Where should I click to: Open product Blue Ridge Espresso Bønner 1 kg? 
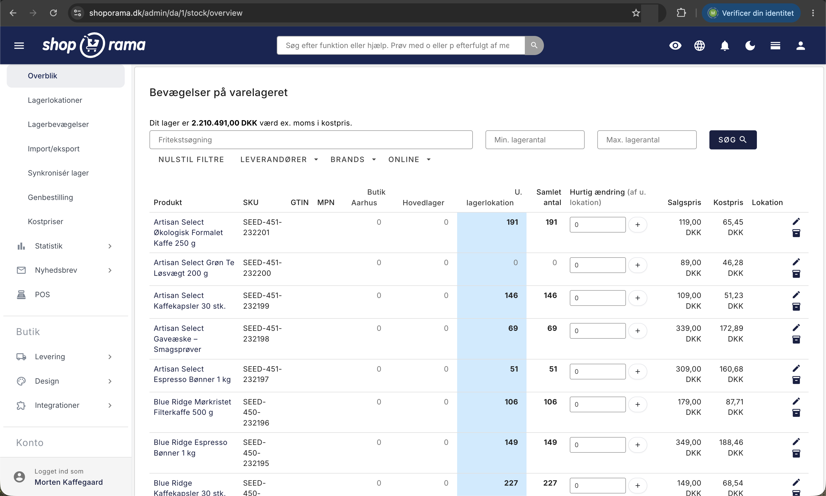(190, 447)
